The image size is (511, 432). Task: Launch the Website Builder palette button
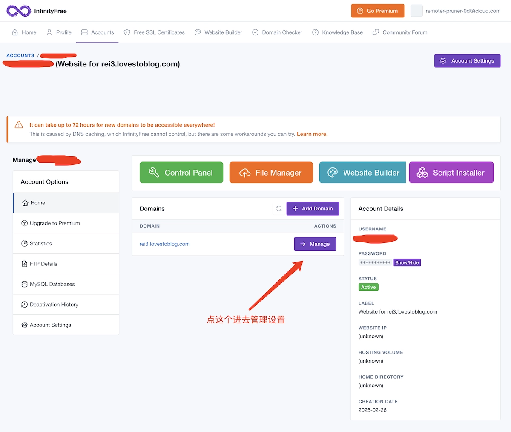click(362, 173)
